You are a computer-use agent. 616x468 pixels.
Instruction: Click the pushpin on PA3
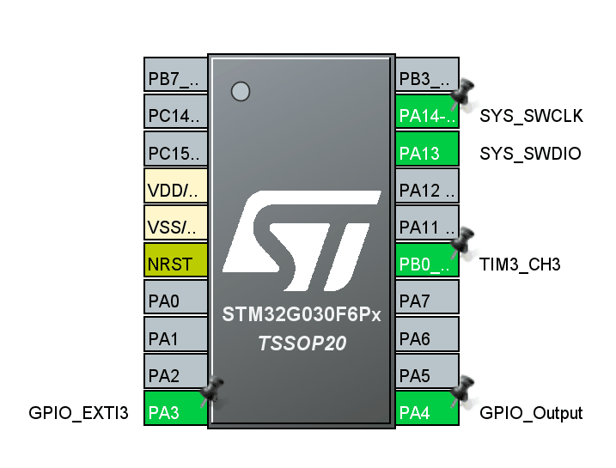(211, 392)
